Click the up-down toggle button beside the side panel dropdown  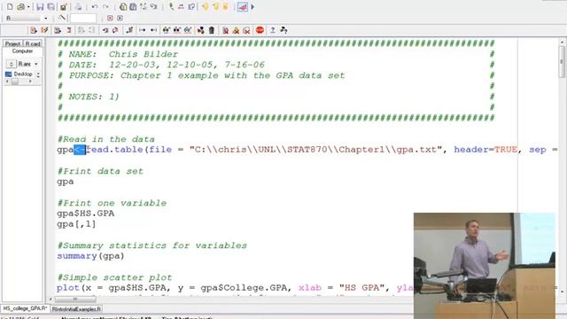click(x=12, y=64)
